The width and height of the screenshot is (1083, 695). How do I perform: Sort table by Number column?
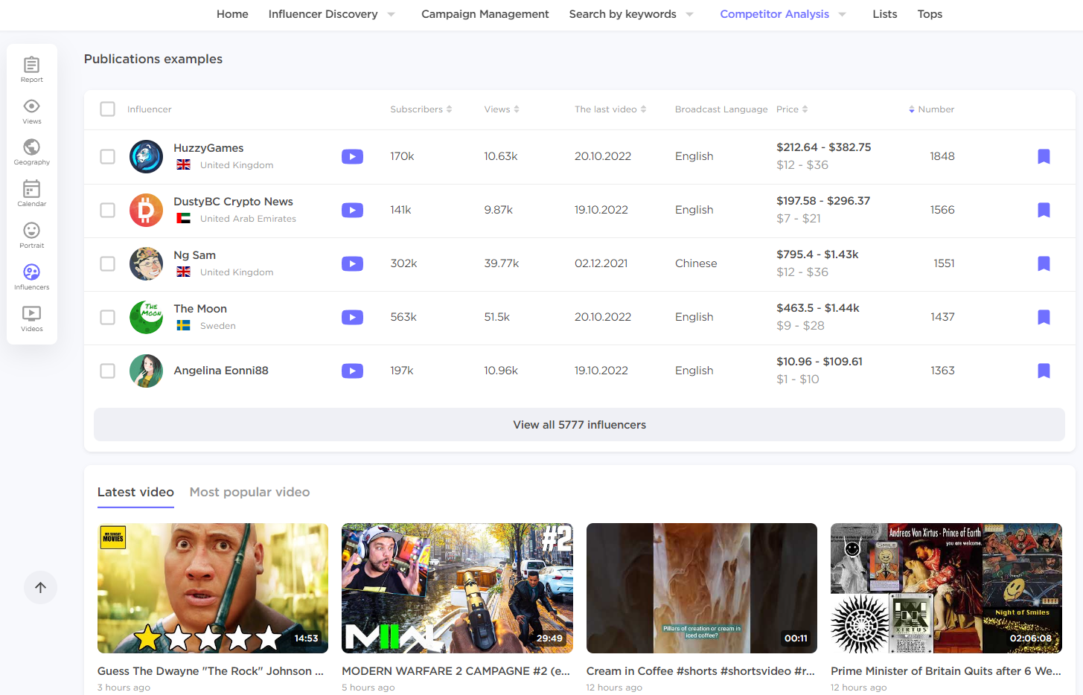[931, 109]
